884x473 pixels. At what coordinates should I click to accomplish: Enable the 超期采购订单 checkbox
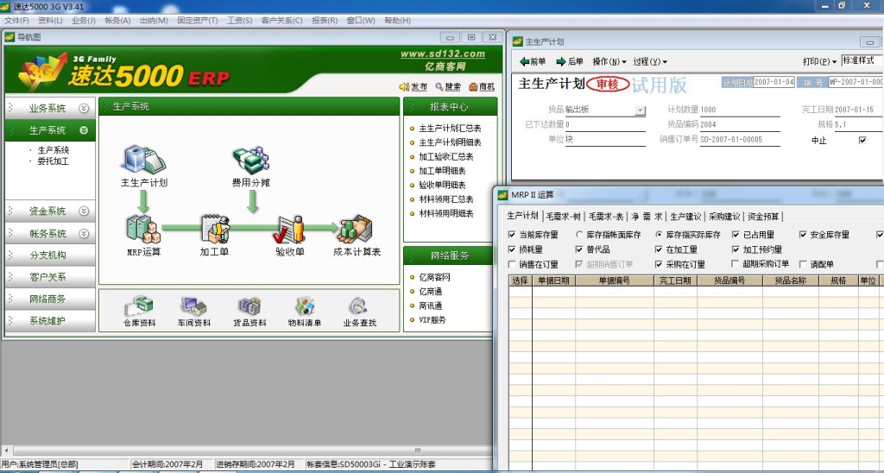click(736, 264)
